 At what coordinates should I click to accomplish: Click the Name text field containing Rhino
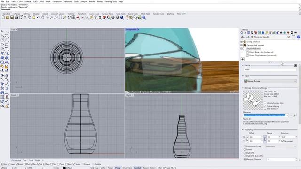(x=270, y=70)
